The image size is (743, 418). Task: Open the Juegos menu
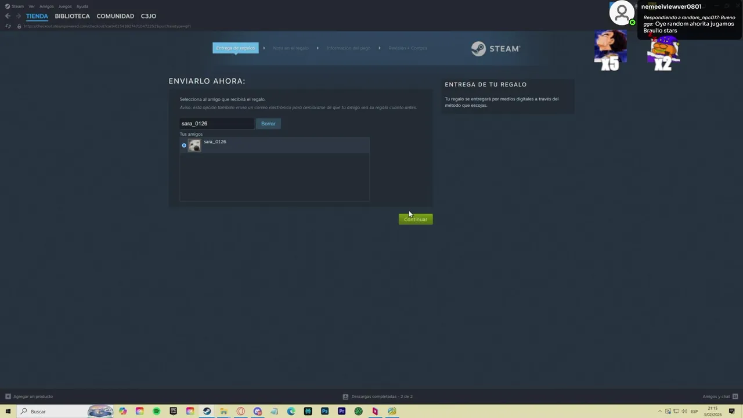65,6
